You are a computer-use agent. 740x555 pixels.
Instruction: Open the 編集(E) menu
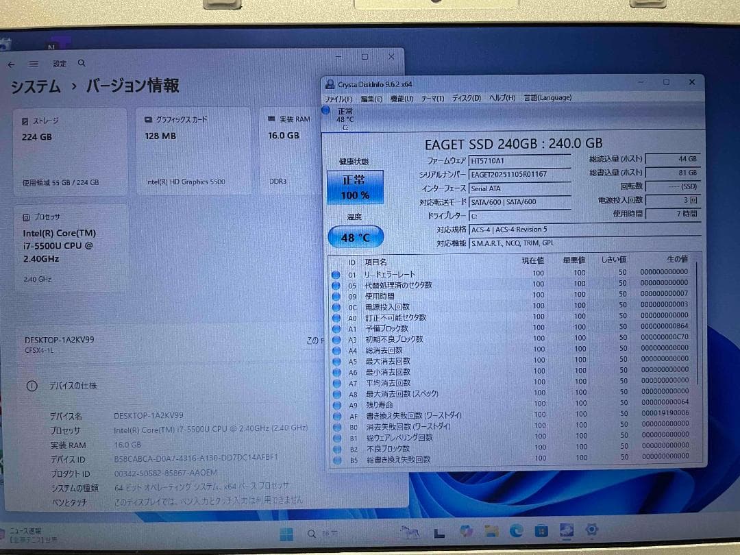(370, 97)
